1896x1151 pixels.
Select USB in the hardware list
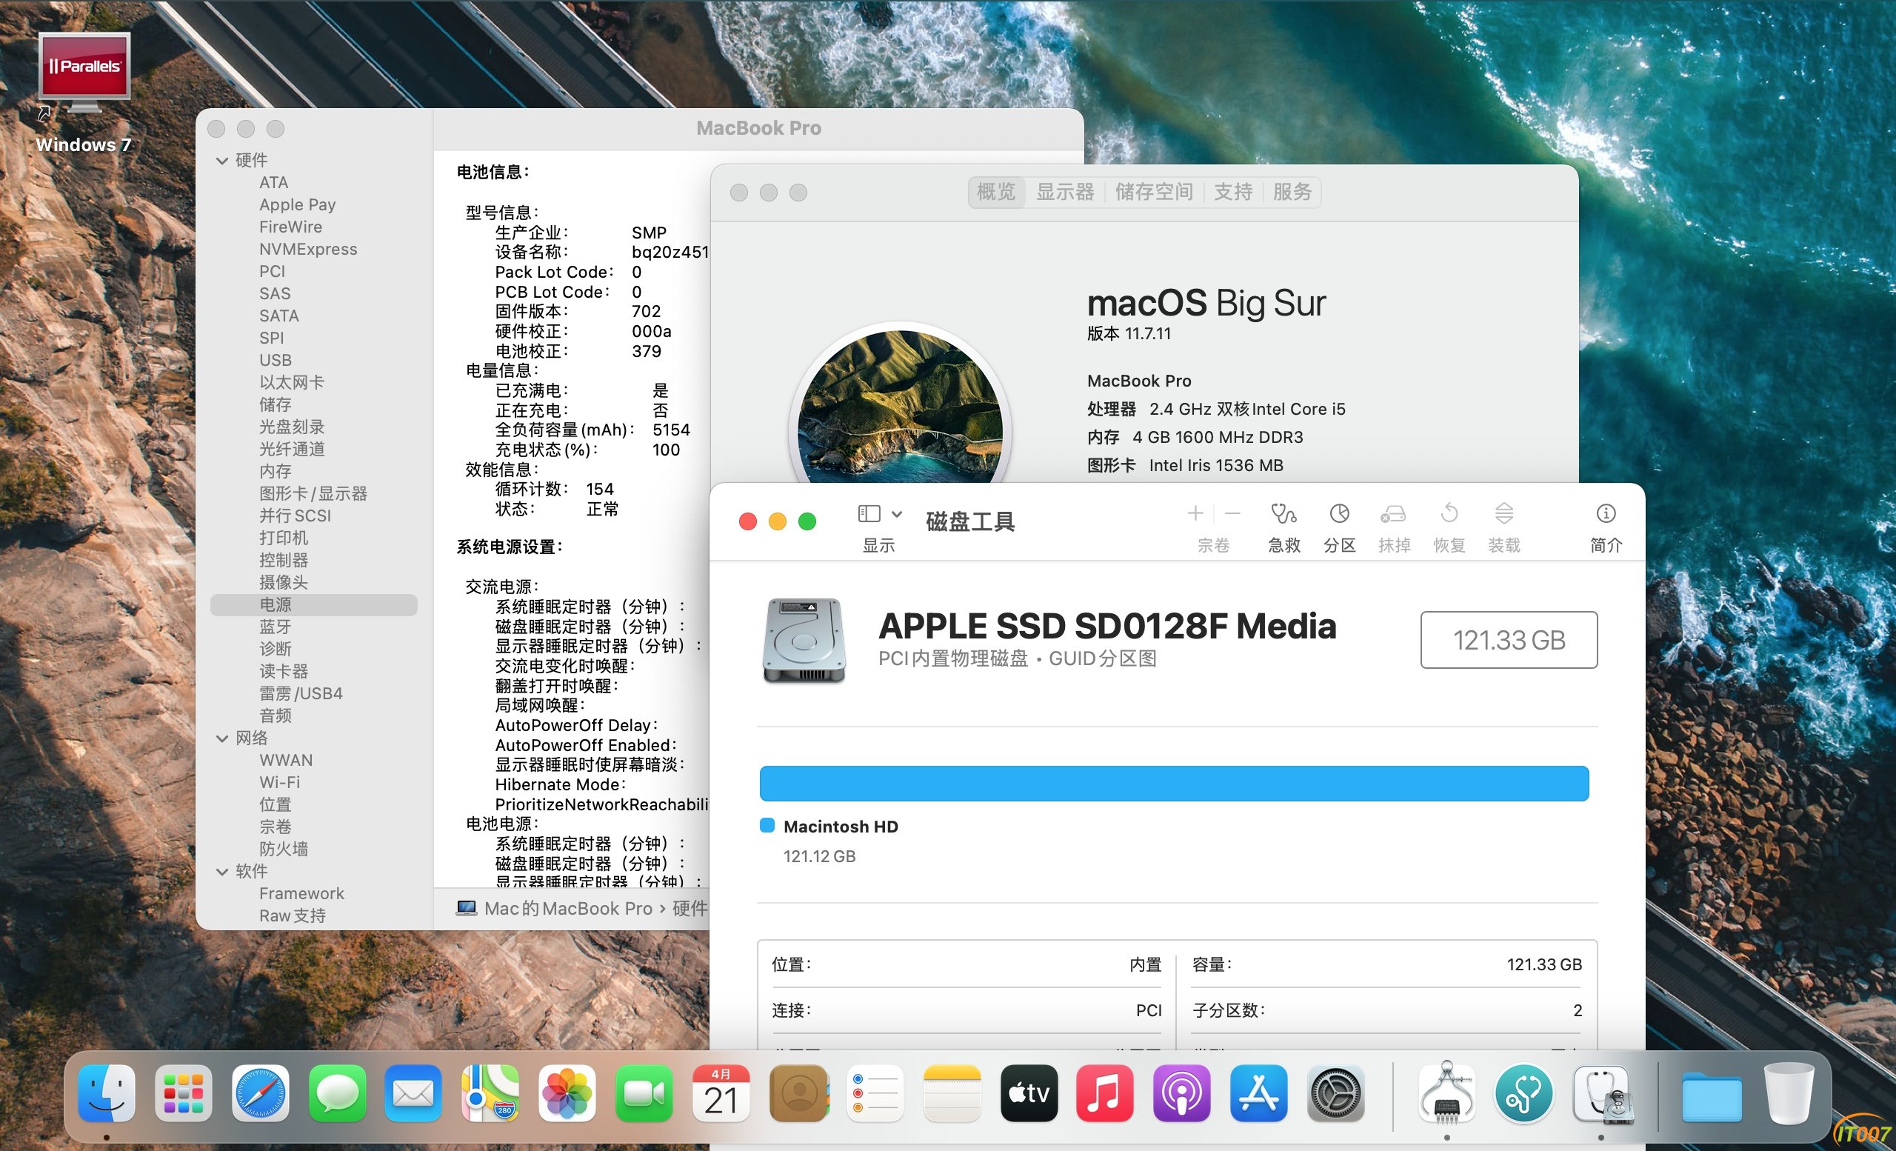276,360
